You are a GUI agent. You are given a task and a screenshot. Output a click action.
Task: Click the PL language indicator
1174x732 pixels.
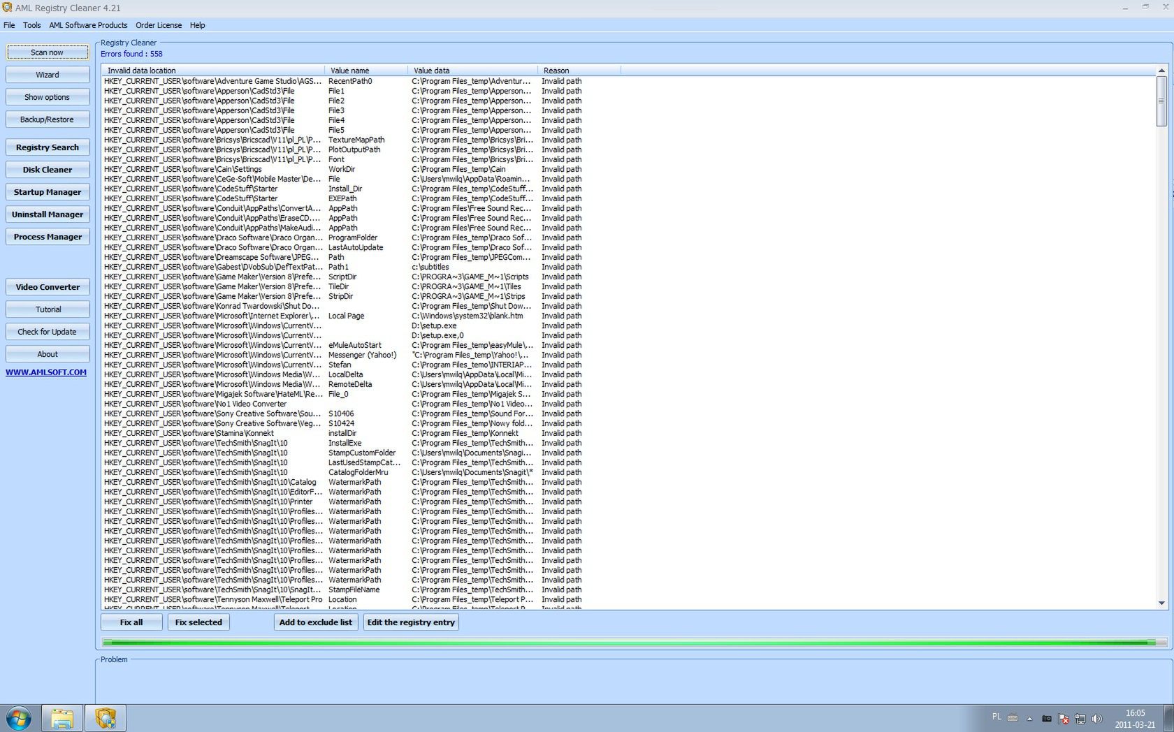997,717
